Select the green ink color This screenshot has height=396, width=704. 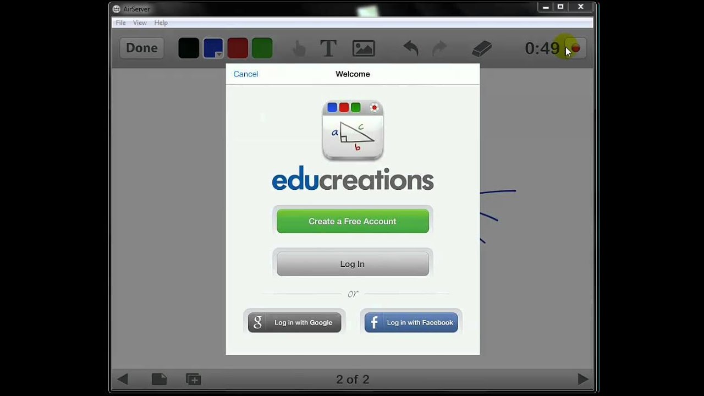(262, 48)
